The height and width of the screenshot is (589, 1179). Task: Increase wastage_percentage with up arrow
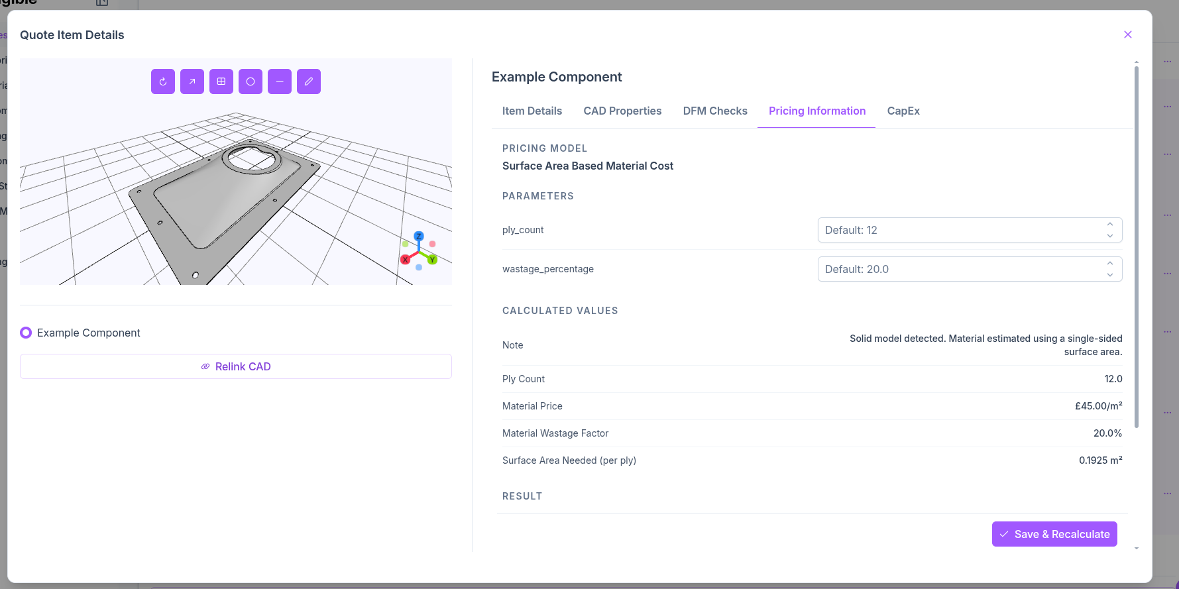click(x=1110, y=264)
